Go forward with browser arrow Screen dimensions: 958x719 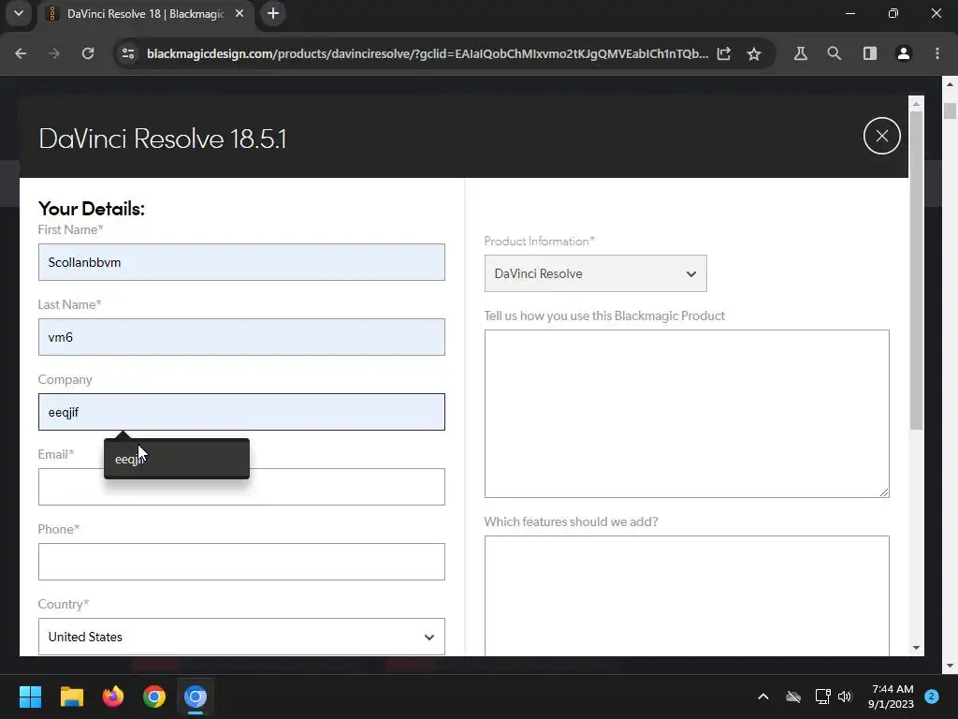point(54,53)
